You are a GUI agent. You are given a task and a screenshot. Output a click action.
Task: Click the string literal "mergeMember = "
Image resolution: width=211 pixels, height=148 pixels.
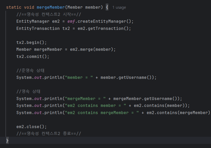point(85,99)
